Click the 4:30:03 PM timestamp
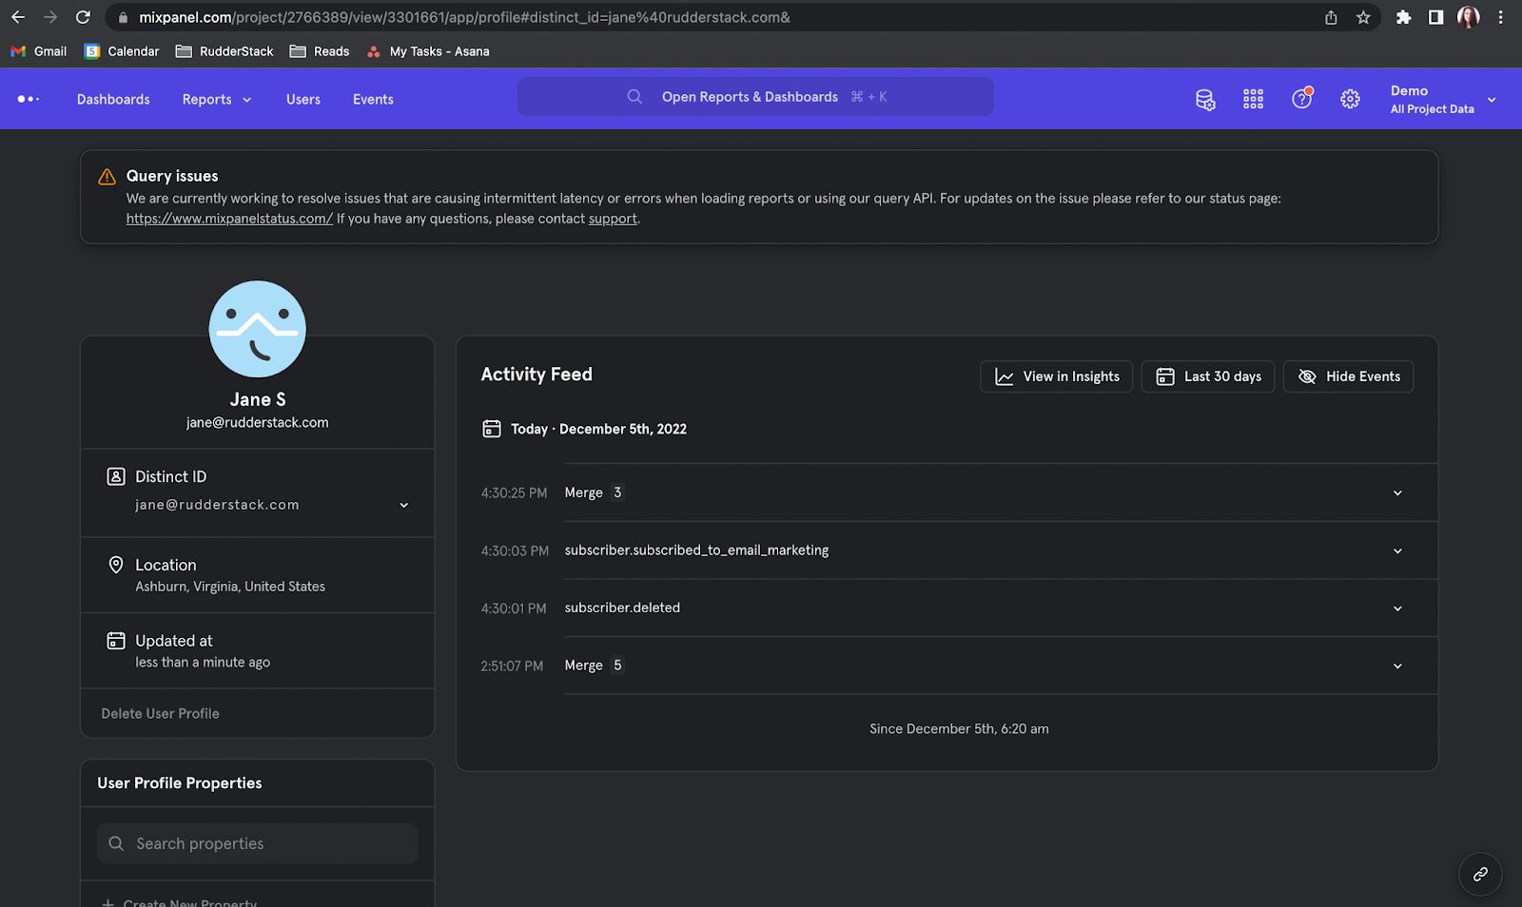Viewport: 1522px width, 907px height. (515, 551)
